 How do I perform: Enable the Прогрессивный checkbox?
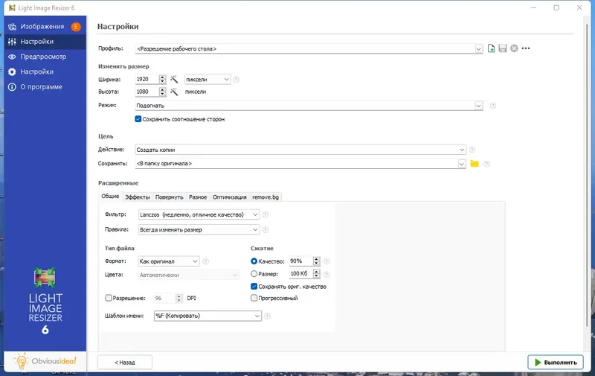(x=254, y=298)
